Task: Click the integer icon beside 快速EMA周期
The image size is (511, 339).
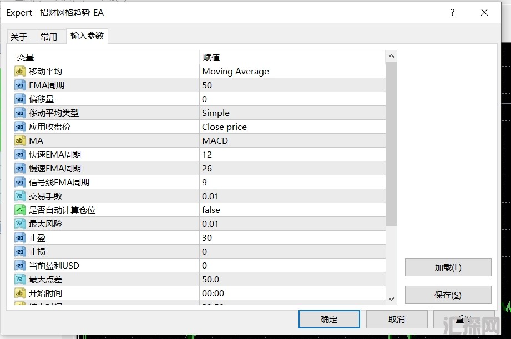Action: tap(19, 154)
